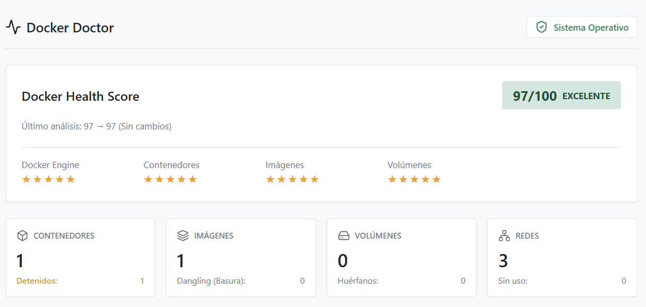646x307 pixels.
Task: Click the Contenedores cube icon
Action: pos(22,235)
